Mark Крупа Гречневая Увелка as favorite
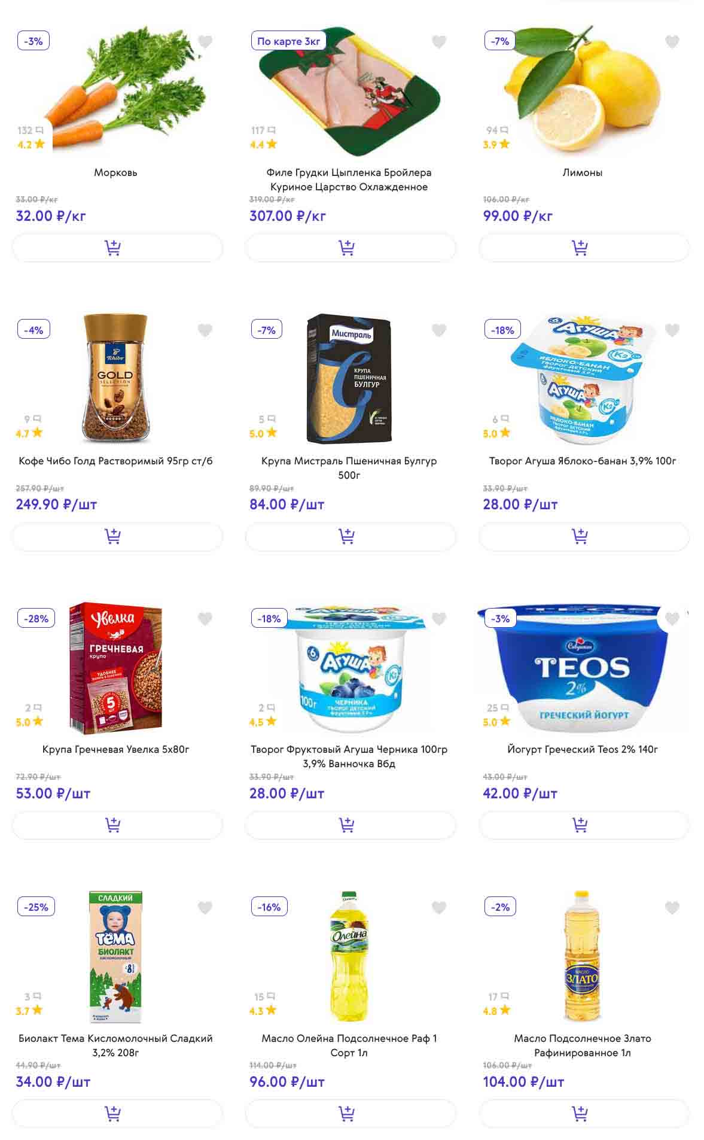The width and height of the screenshot is (704, 1140). tap(205, 619)
